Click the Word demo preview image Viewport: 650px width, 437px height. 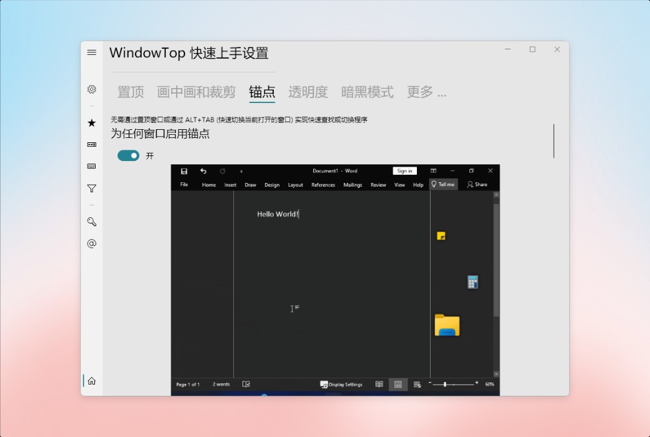point(336,280)
